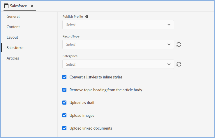
Task: Toggle the Upload as draft checkbox
Action: coord(65,103)
